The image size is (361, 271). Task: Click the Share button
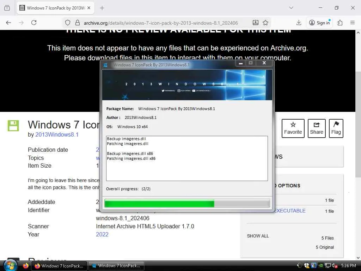click(x=317, y=128)
